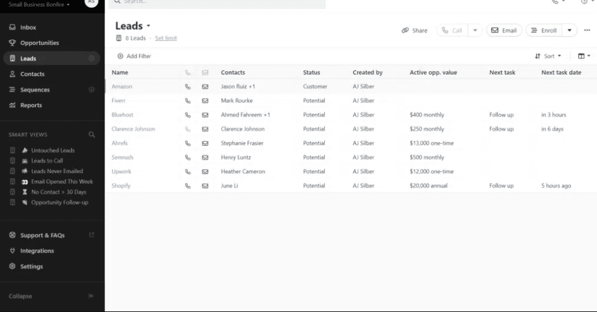Click the envelope icon in the Upwork row

pos(205,171)
